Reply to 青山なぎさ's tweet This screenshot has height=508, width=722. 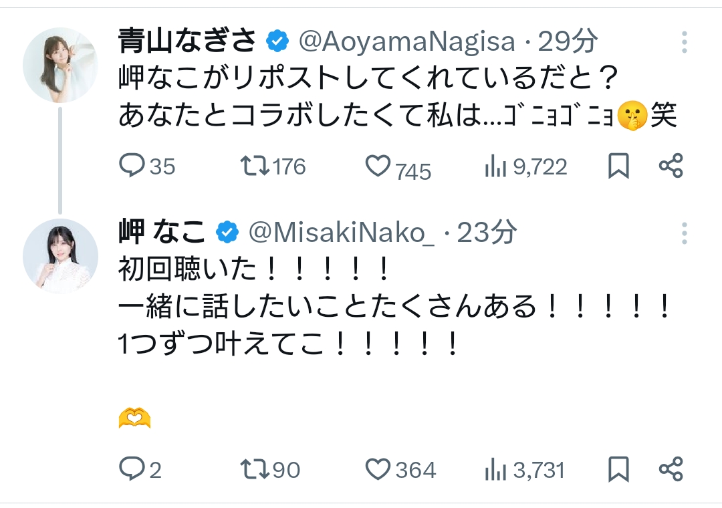(x=132, y=166)
